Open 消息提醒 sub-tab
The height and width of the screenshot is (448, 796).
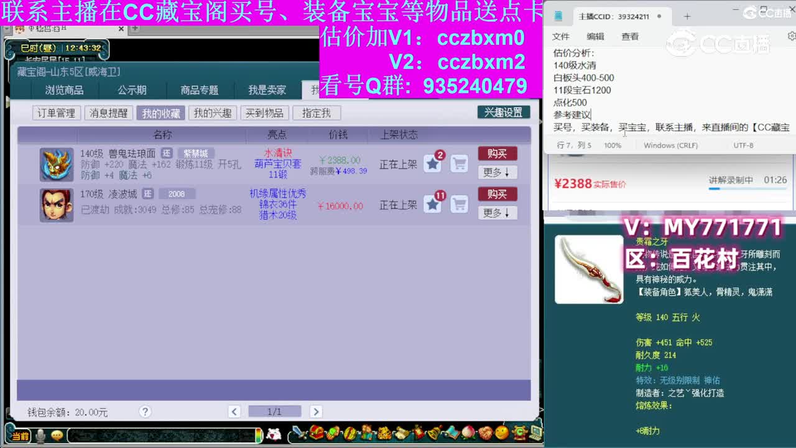point(108,113)
